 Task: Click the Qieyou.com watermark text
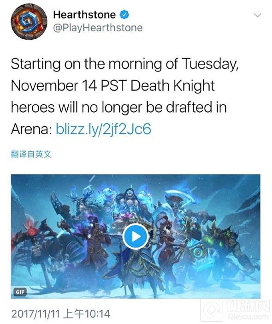point(248,317)
